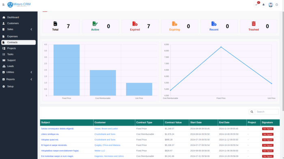
Task: Click end date '2024-10-06 09:55:50'
Action: (x=228, y=134)
